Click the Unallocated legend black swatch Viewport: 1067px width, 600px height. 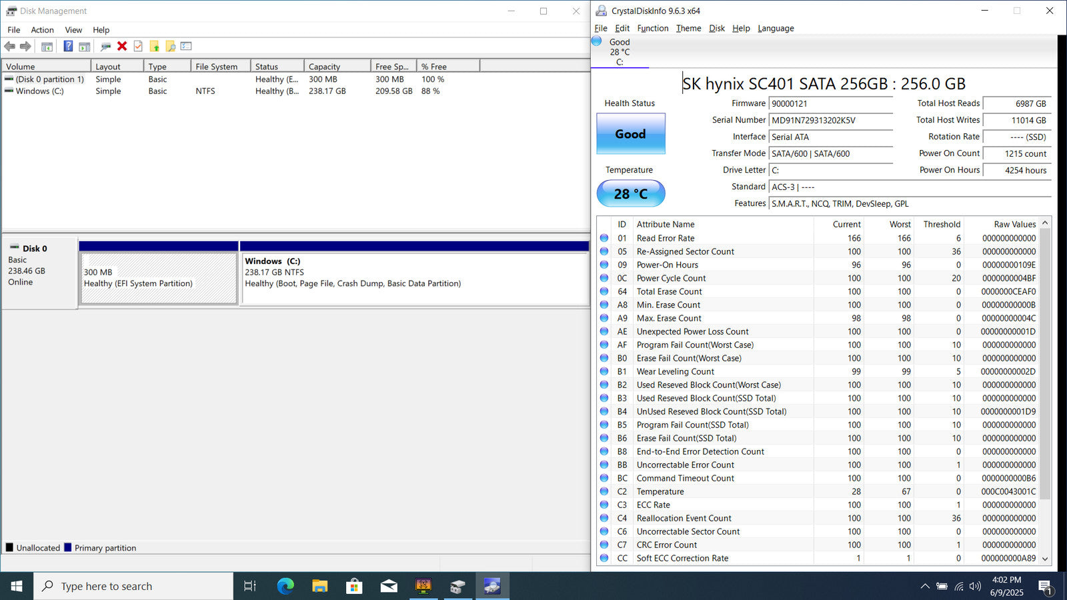tap(9, 547)
